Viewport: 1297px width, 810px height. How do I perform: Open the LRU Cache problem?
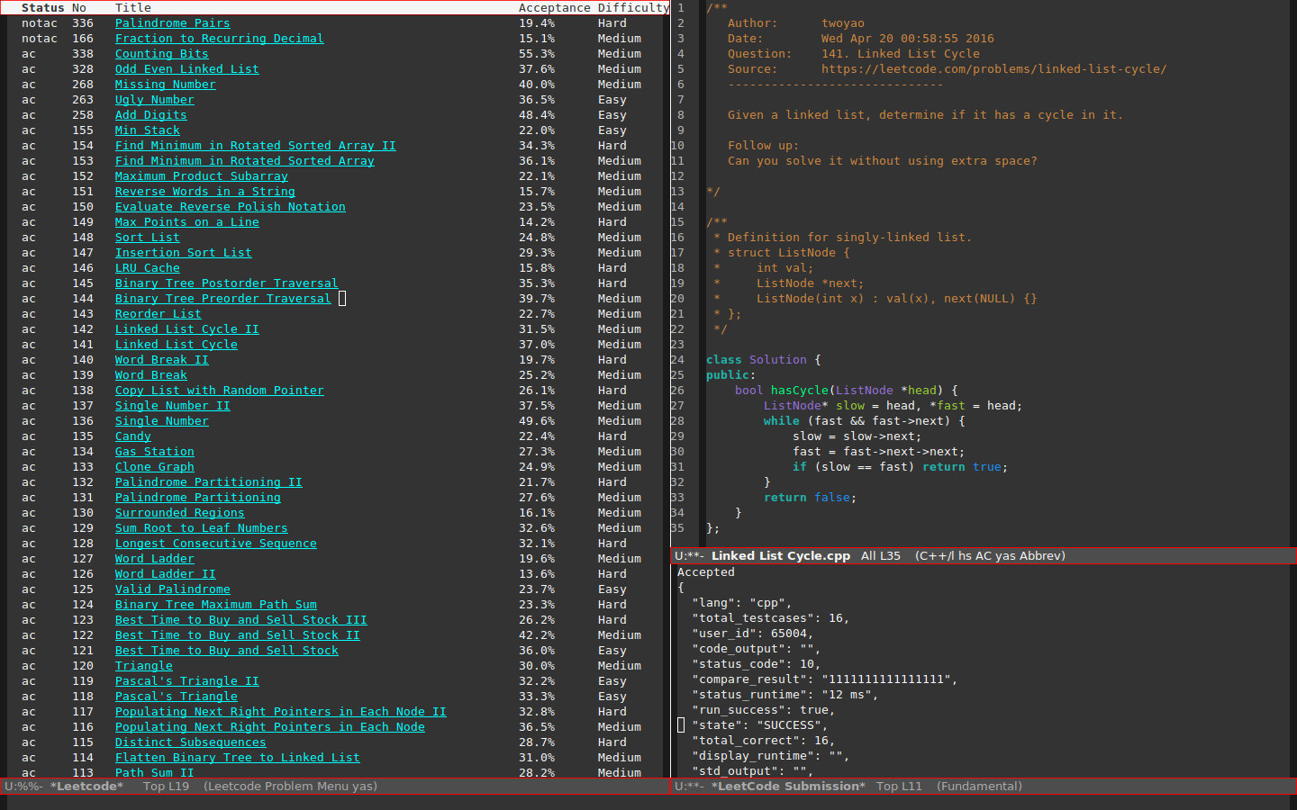tap(147, 268)
